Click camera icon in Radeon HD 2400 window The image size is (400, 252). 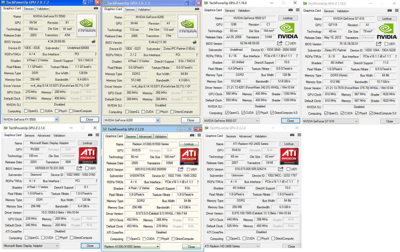coord(292,135)
